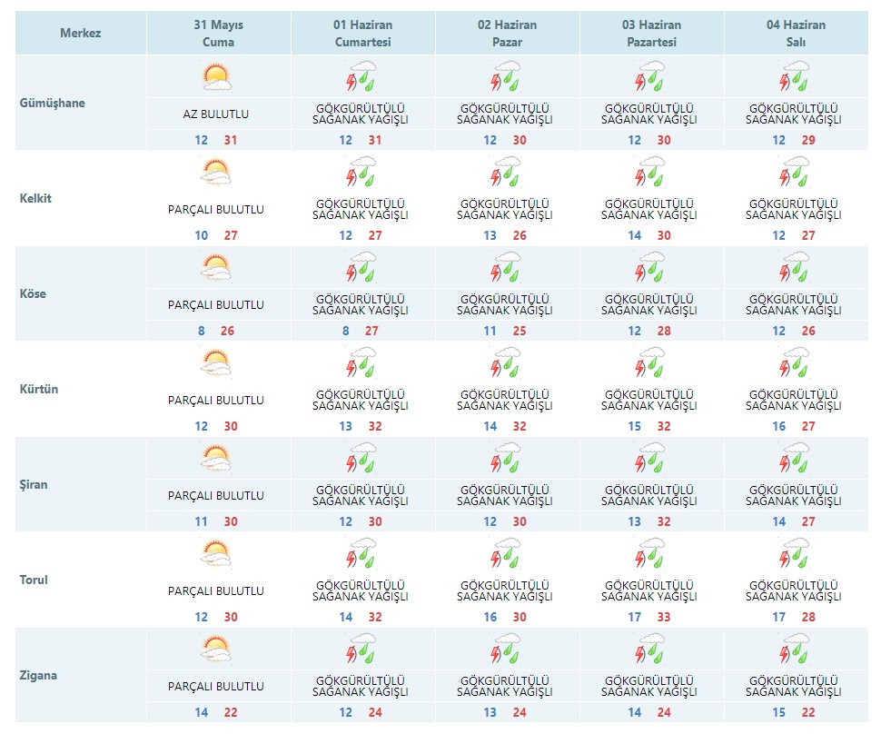
Task: Click Torul's thunderstorm icon for 03 Haziran
Action: coord(650,554)
